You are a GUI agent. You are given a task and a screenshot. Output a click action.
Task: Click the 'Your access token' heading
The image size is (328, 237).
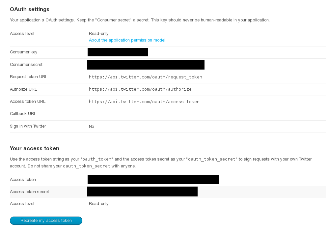[x=35, y=148]
